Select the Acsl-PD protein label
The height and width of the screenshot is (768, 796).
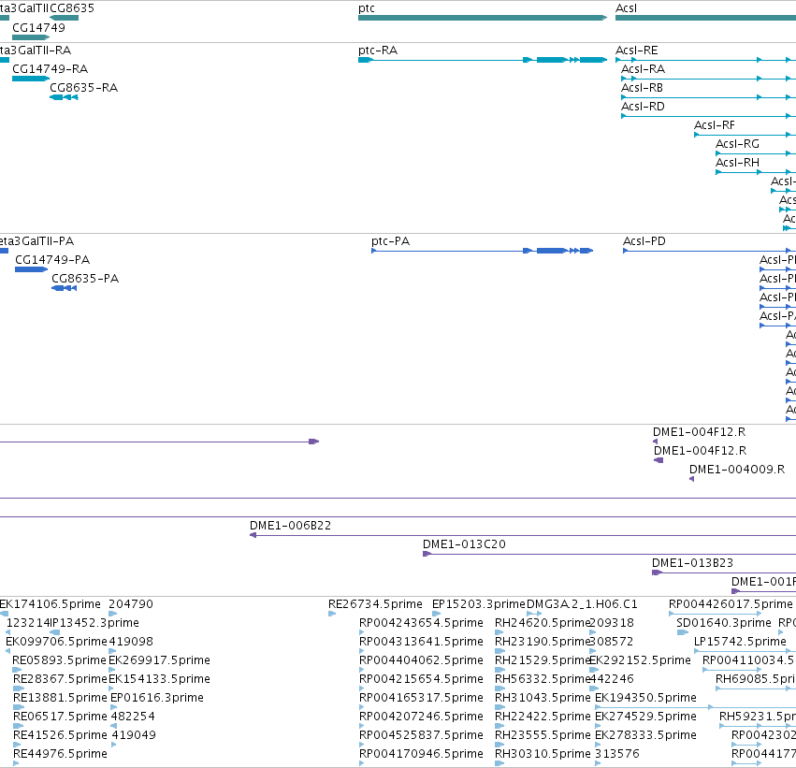tap(644, 241)
